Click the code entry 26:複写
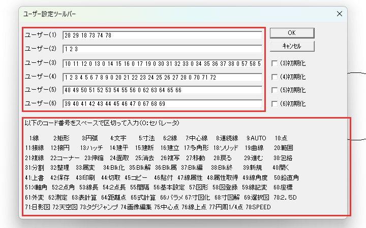Viewport: 366px width, 228px height. click(170, 158)
